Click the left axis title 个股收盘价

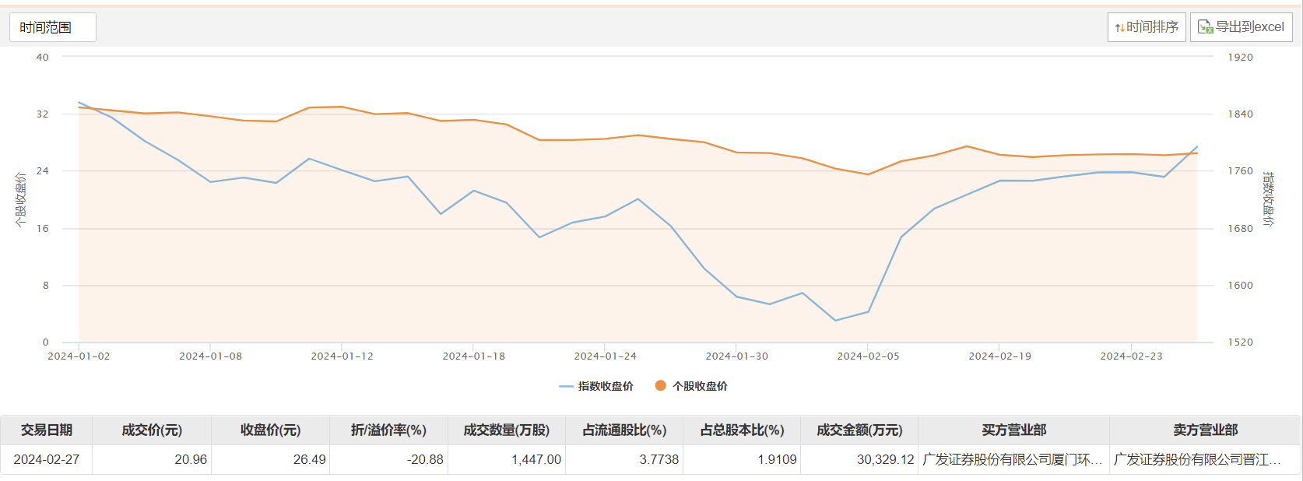point(20,200)
